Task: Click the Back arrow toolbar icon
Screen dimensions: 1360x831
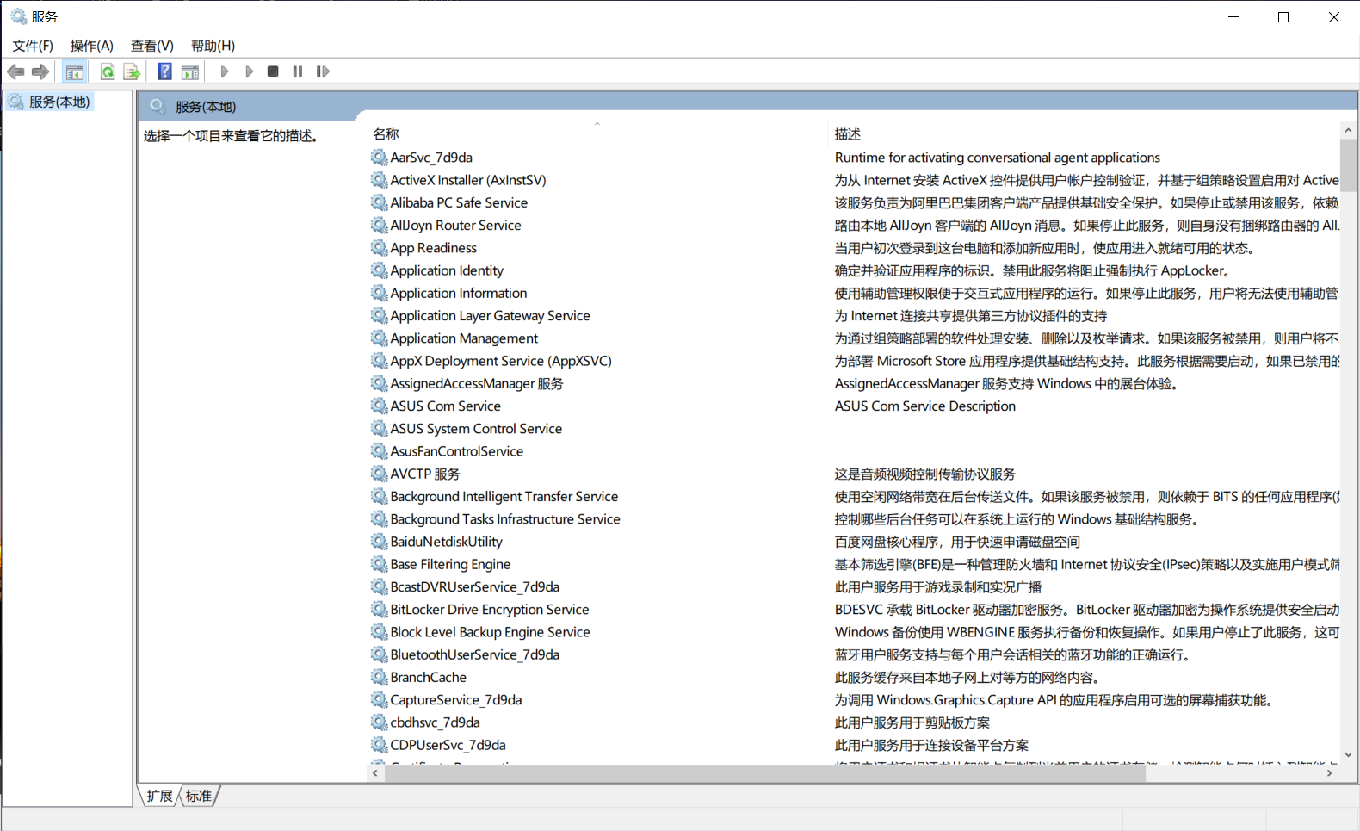Action: 15,71
